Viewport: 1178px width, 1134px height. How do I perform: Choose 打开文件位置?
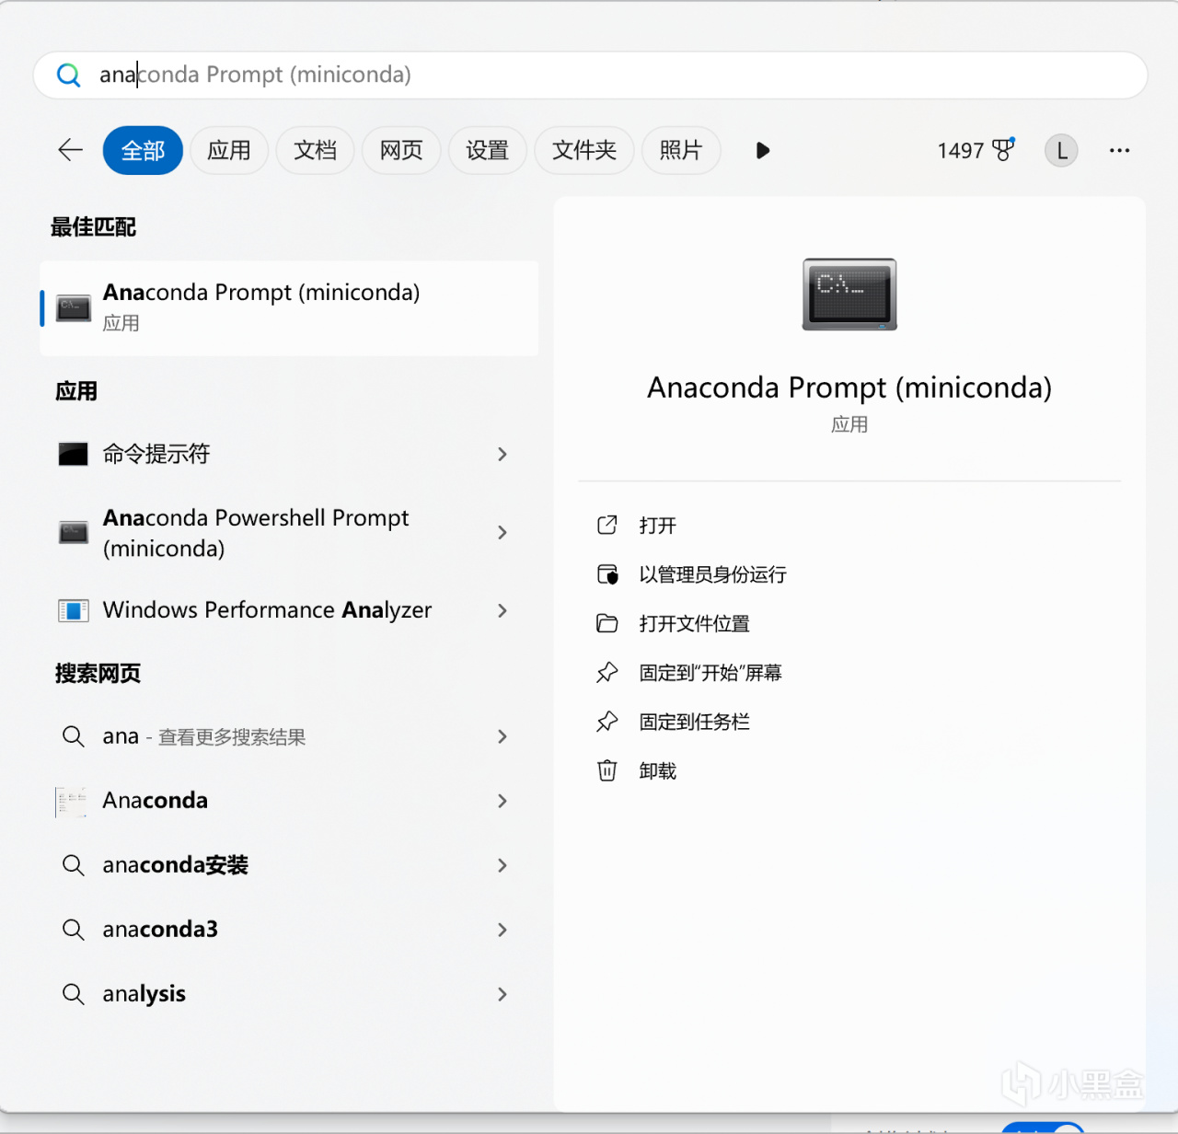point(695,623)
